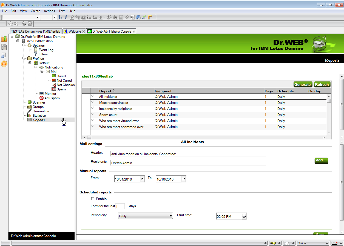Click the abc spell check icon
The image size is (344, 246).
(x=144, y=17)
